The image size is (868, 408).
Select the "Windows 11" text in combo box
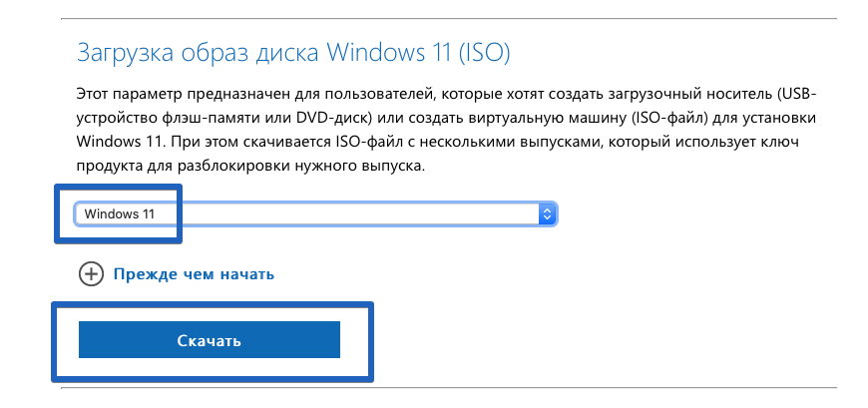tap(119, 214)
